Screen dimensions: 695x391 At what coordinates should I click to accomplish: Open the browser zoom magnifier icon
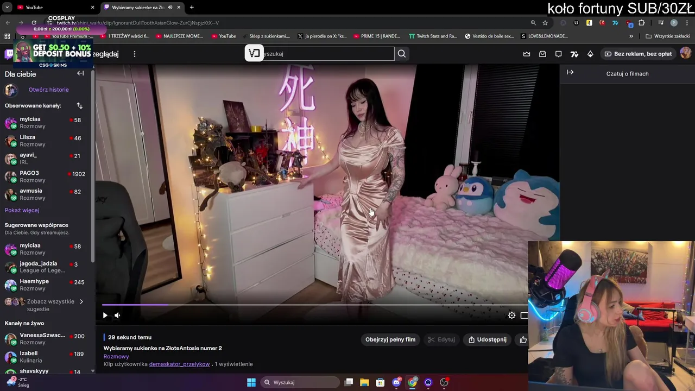tap(533, 23)
